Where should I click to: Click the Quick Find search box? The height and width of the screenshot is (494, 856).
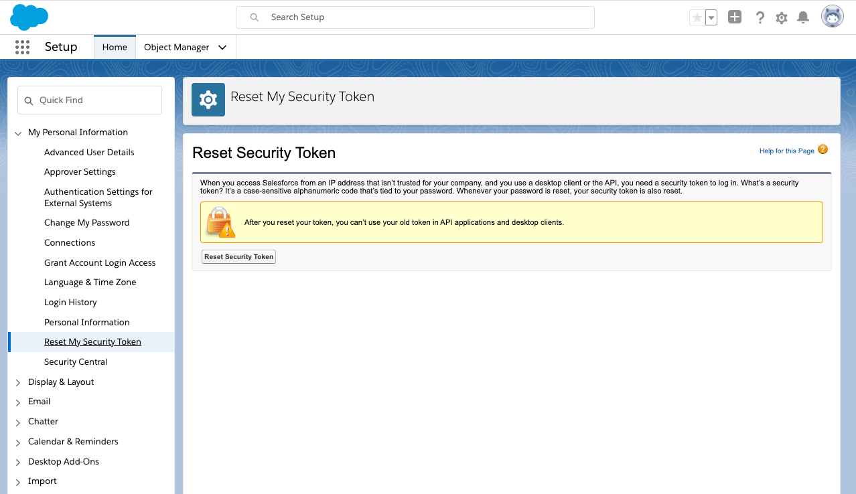[x=89, y=100]
